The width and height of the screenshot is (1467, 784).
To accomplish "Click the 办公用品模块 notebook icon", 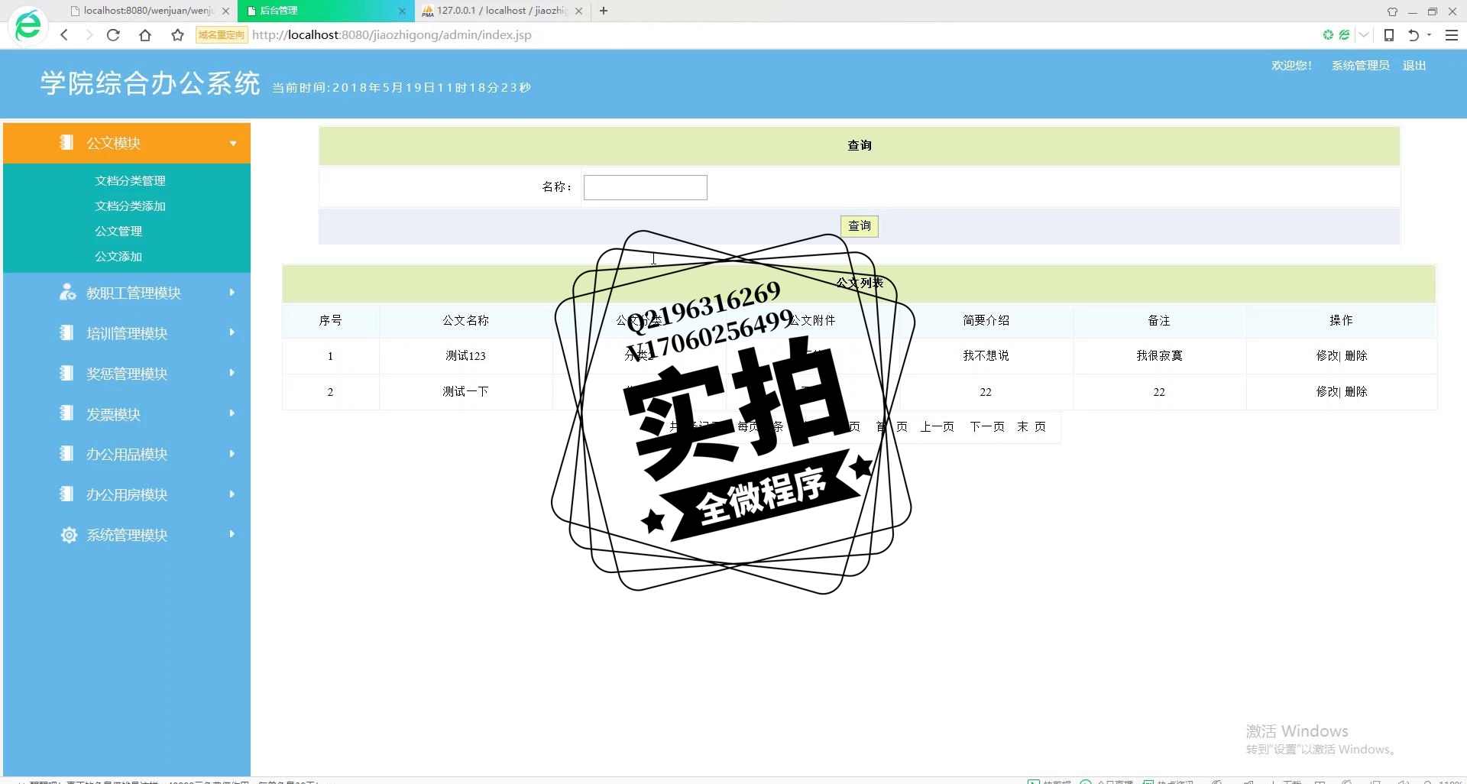I will click(x=67, y=454).
